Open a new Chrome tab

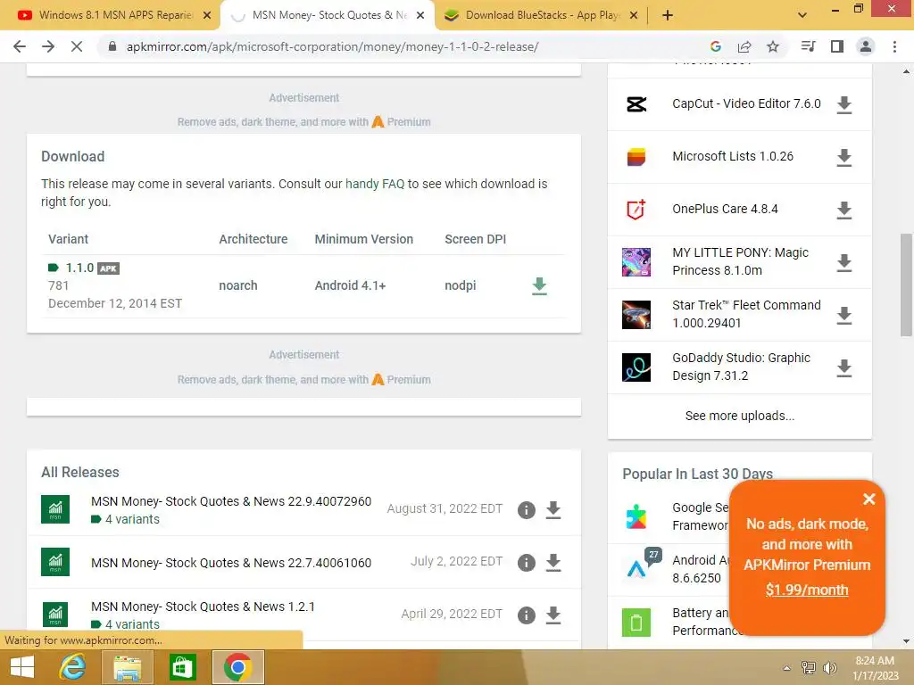668,15
